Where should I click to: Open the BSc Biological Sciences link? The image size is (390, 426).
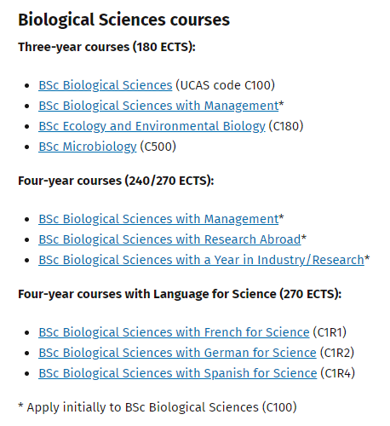pyautogui.click(x=106, y=85)
